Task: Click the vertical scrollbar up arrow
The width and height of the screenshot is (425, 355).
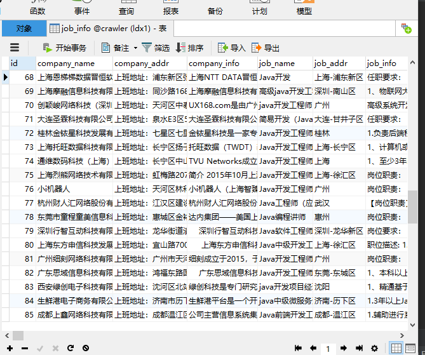Action: click(412, 63)
